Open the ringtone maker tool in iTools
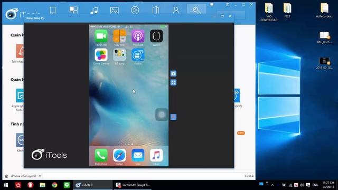338x190 pixels. tap(20, 52)
